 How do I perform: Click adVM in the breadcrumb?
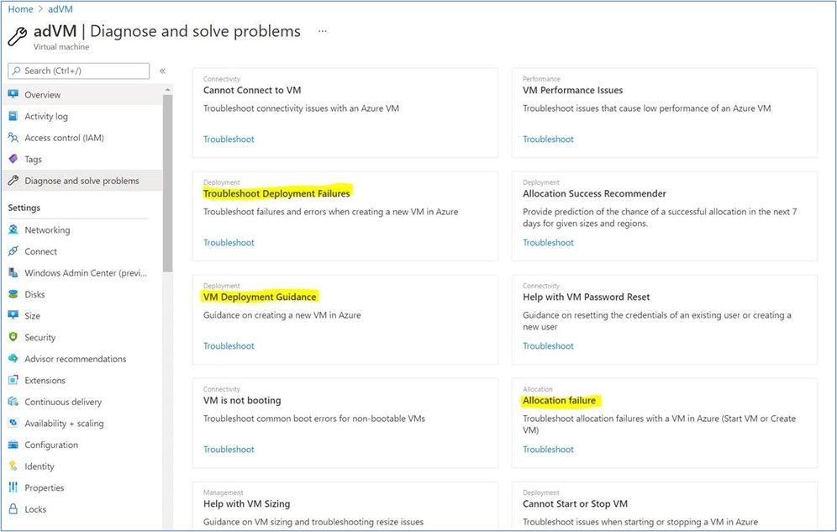point(61,9)
